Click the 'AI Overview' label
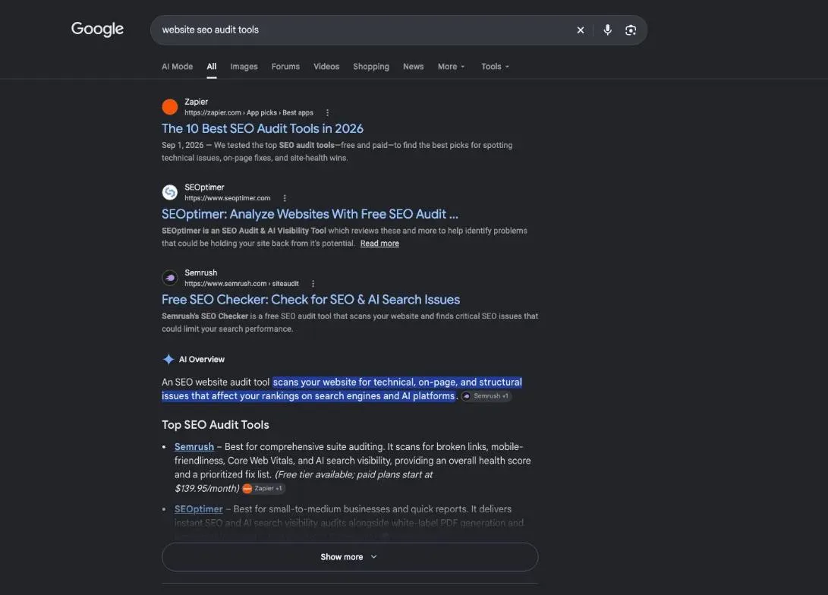The image size is (828, 595). pos(202,360)
